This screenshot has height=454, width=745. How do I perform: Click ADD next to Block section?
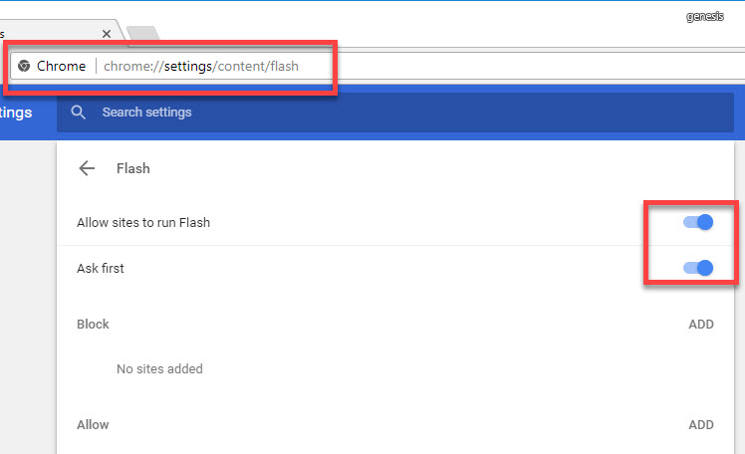point(701,324)
